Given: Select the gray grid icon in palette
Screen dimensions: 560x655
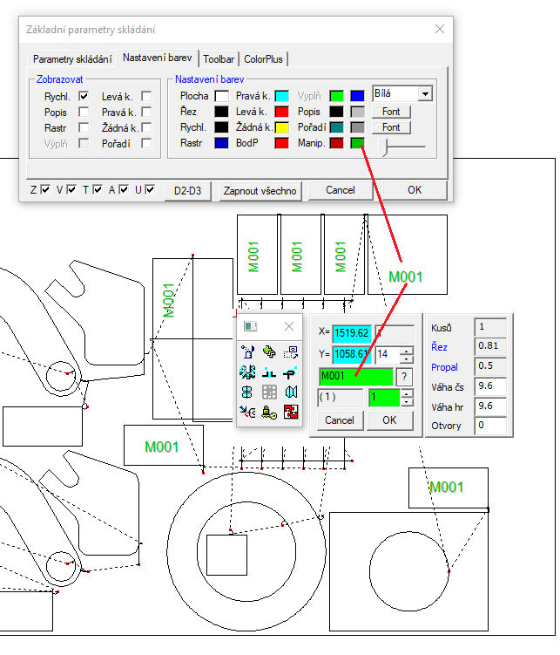Looking at the screenshot, I should point(270,392).
